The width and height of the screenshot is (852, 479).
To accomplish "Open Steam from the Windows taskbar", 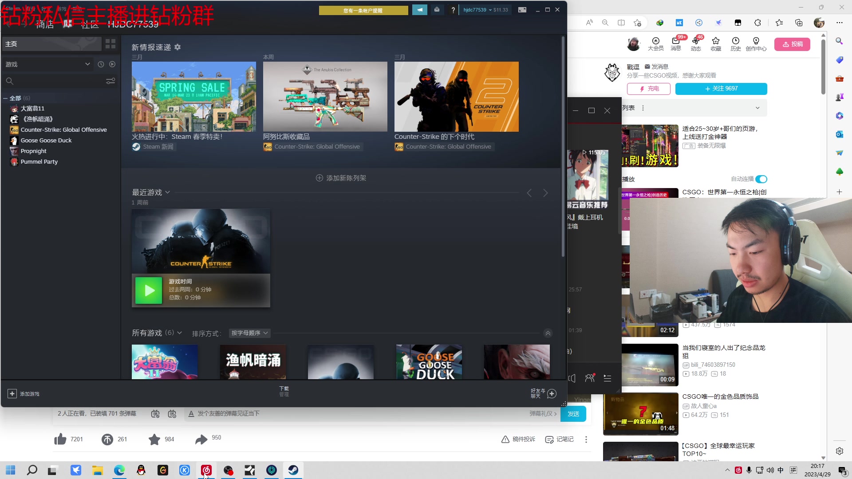I will click(293, 470).
